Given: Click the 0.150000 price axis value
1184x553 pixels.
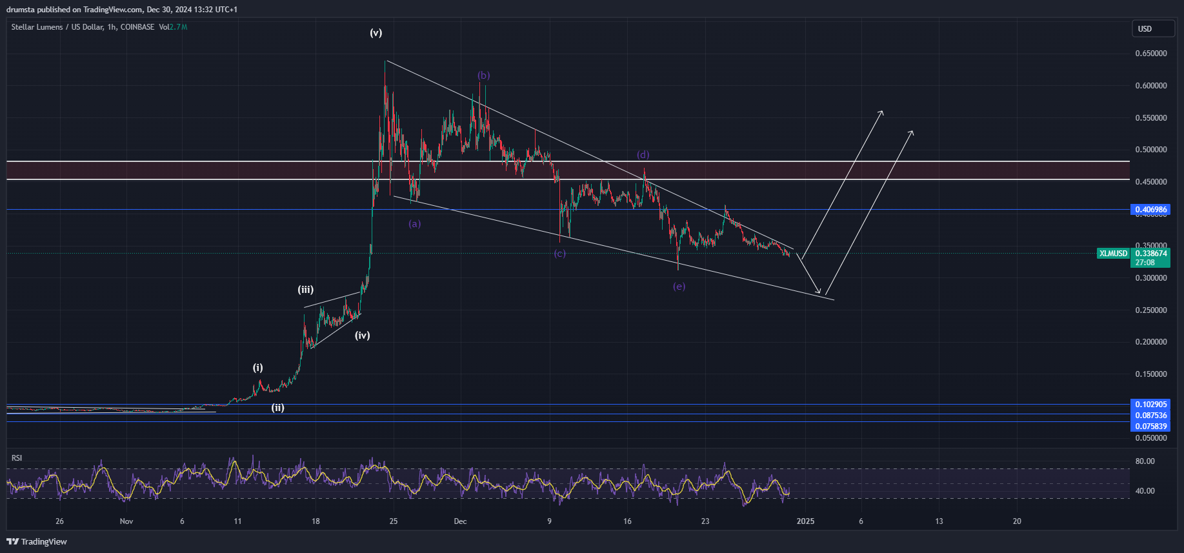Looking at the screenshot, I should (x=1151, y=374).
